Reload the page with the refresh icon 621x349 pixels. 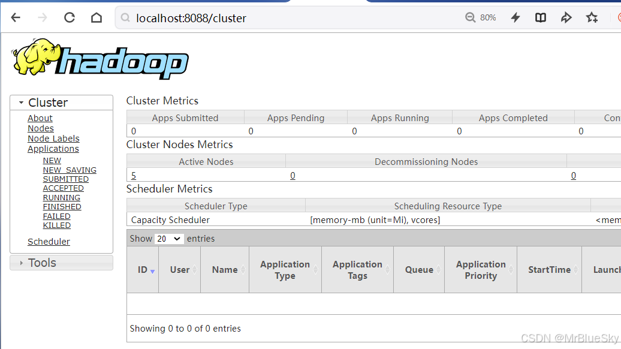70,17
